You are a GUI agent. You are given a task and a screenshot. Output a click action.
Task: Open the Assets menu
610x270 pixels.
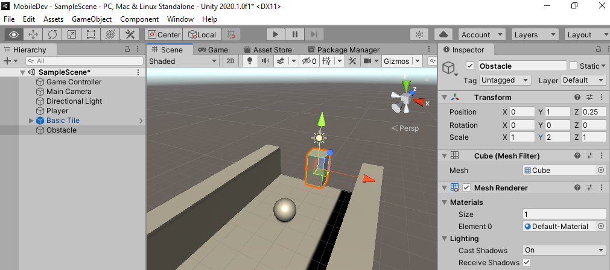tap(53, 19)
